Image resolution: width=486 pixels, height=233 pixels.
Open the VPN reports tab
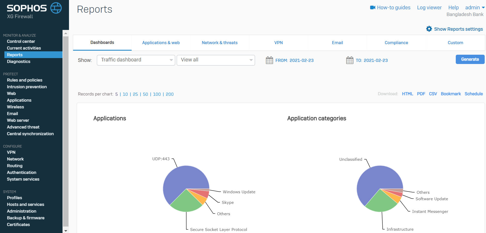pyautogui.click(x=279, y=43)
